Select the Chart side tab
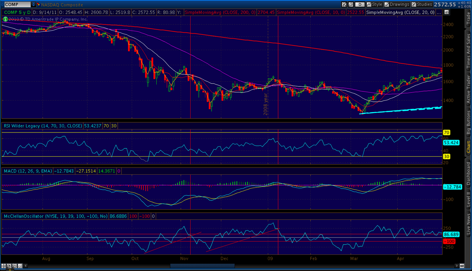 (468, 147)
